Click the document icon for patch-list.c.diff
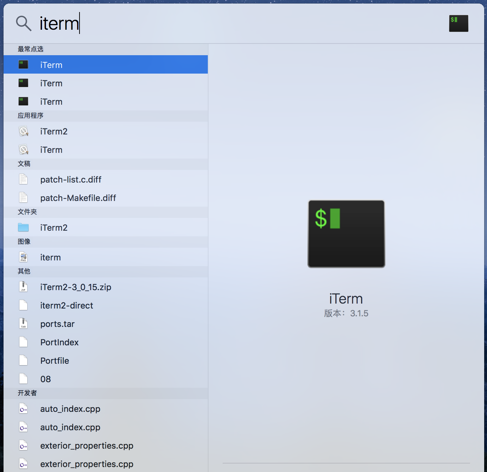487x472 pixels. tap(23, 179)
